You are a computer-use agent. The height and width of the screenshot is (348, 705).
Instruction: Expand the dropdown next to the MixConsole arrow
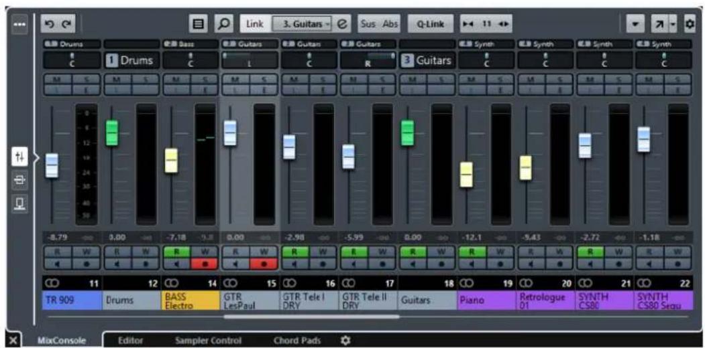coord(673,24)
